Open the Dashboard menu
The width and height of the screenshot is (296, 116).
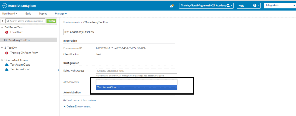[10, 14]
